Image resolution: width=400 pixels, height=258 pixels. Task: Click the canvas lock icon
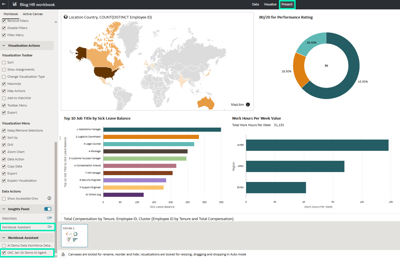(x=63, y=254)
